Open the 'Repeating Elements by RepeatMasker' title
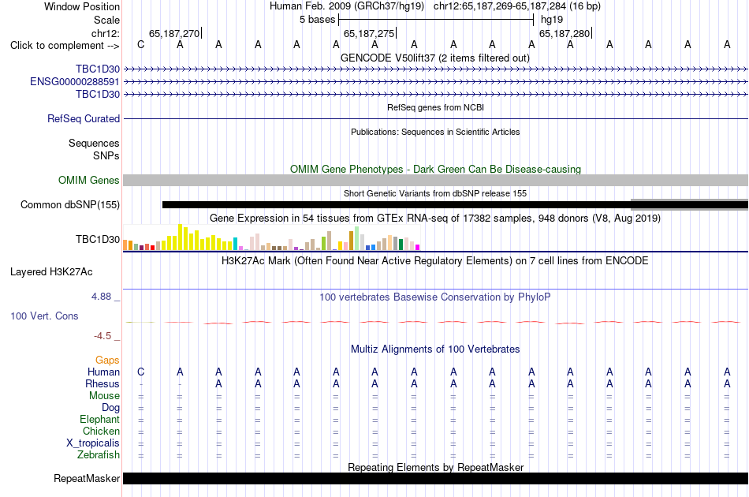The image size is (749, 497). coord(435,467)
